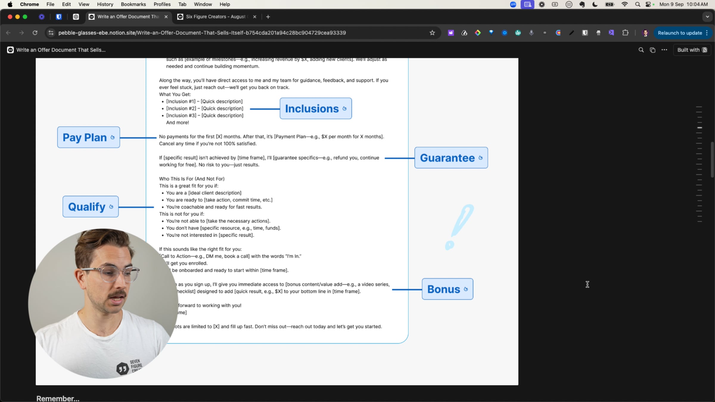Select the Write an Offer Document tab
The image size is (715, 402).
128,17
